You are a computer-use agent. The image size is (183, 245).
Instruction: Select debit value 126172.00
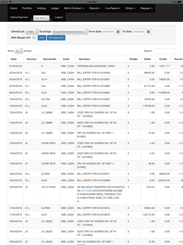tap(149, 215)
